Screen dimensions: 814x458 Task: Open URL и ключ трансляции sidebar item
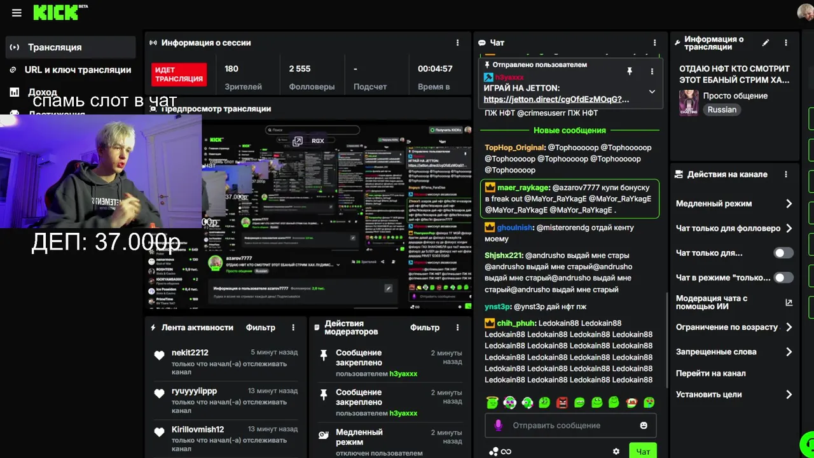click(71, 70)
